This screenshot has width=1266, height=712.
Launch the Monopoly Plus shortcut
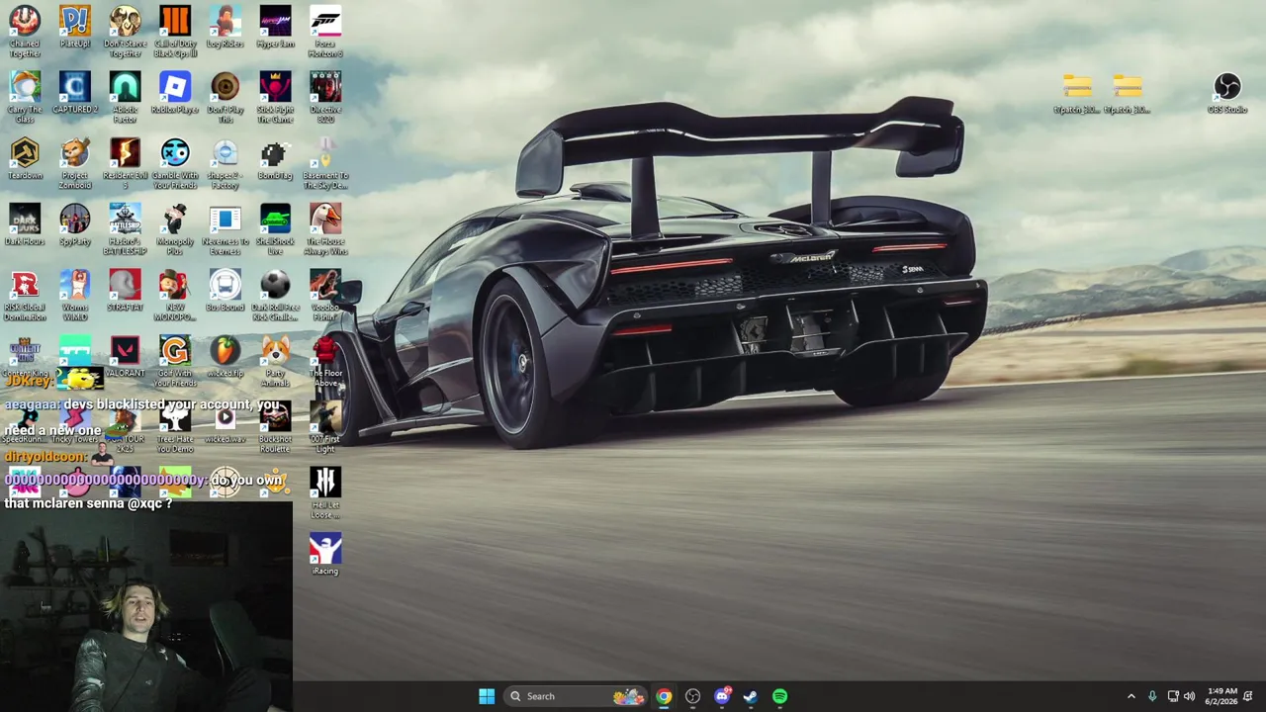point(175,229)
